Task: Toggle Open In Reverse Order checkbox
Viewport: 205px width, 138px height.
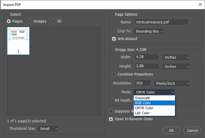Action: [x=111, y=119]
